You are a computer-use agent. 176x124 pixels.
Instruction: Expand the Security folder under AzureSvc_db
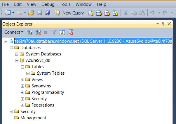(22, 99)
